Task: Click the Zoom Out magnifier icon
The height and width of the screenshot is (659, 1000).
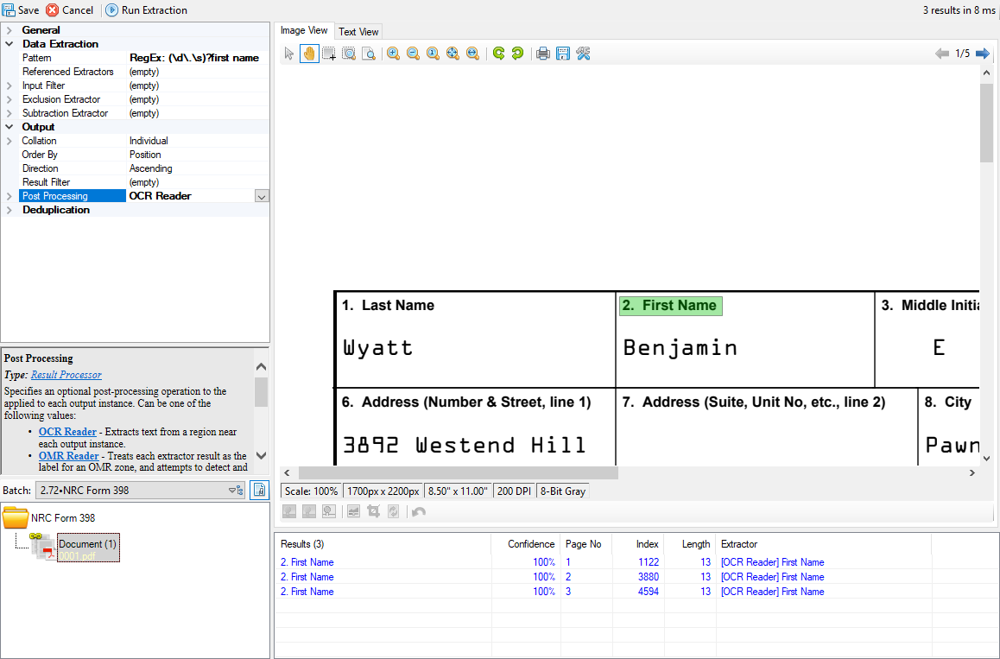Action: point(413,54)
